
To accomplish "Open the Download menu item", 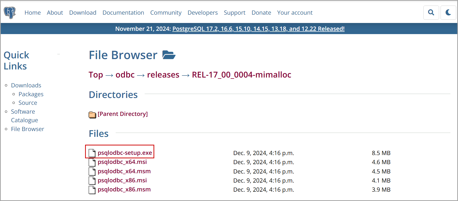I will click(83, 13).
